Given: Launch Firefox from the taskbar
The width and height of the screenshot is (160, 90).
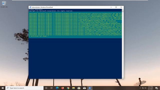Looking at the screenshot, I should click(x=62, y=88).
